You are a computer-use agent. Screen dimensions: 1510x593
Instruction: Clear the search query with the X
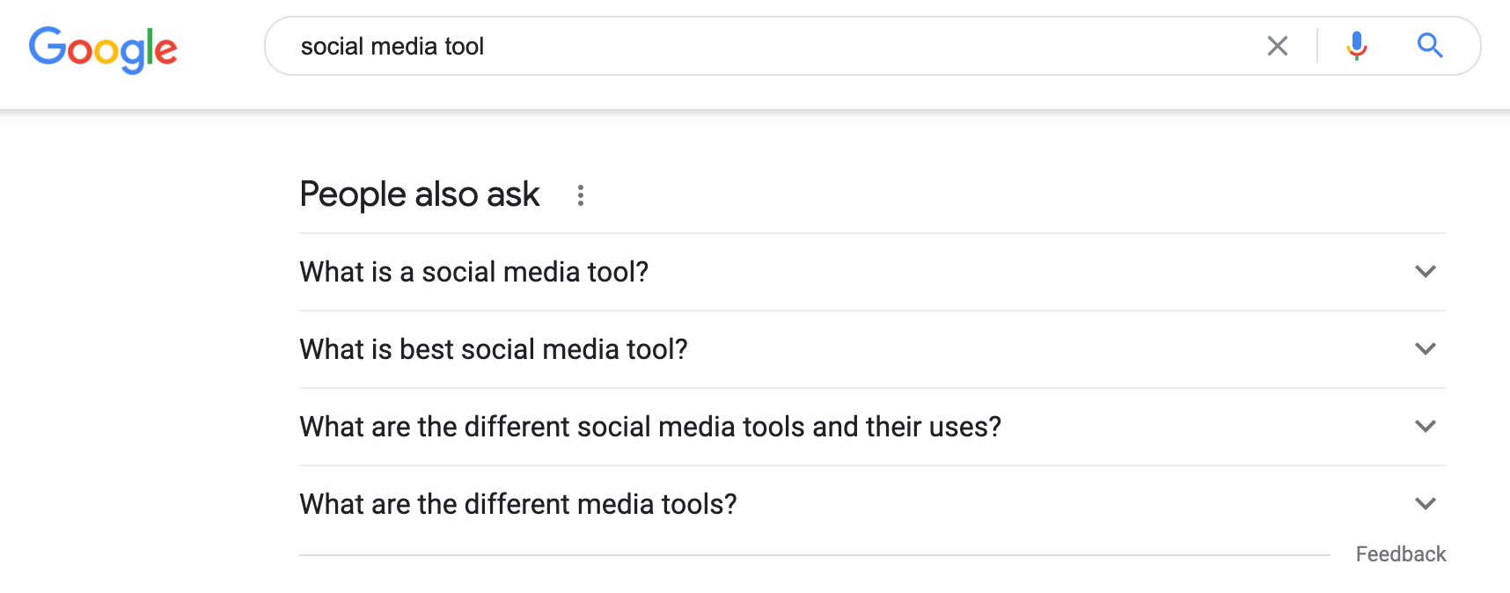coord(1277,46)
